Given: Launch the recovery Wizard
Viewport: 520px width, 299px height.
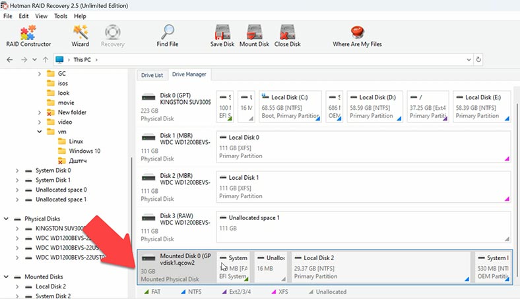Looking at the screenshot, I should point(81,36).
